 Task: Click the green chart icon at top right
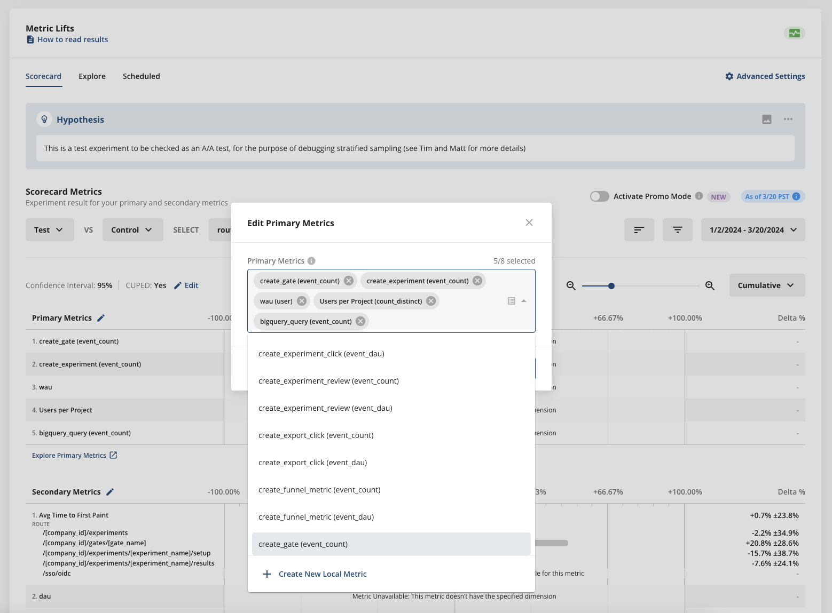(x=794, y=33)
